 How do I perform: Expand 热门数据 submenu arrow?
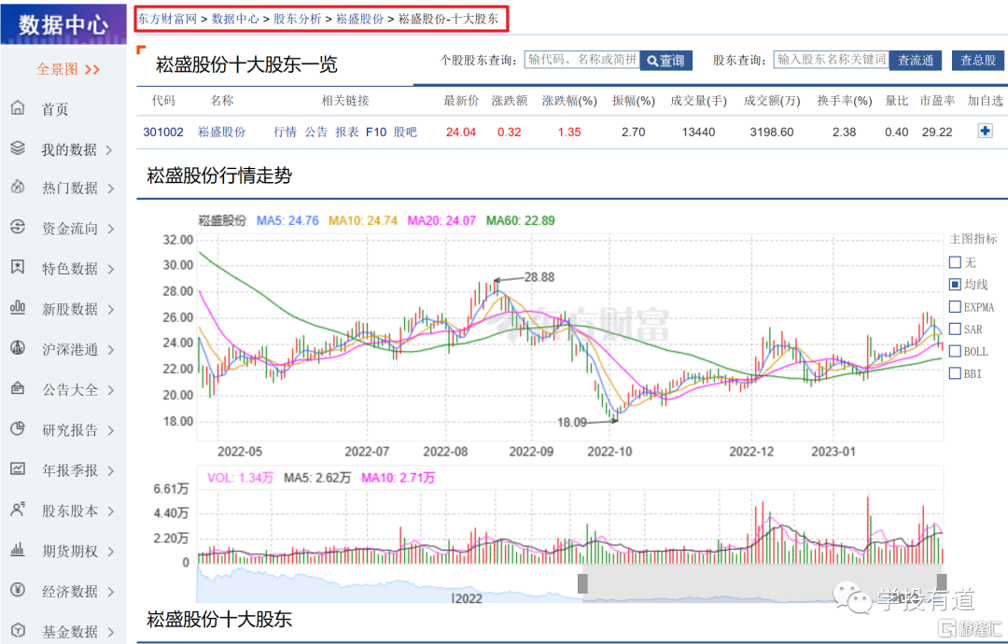pyautogui.click(x=110, y=189)
